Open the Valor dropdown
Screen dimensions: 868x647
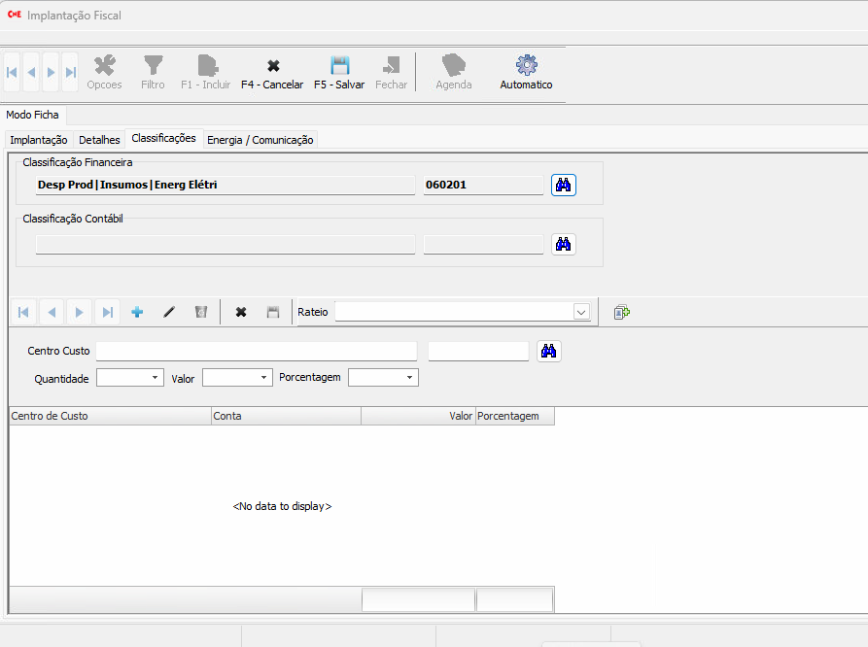coord(263,378)
